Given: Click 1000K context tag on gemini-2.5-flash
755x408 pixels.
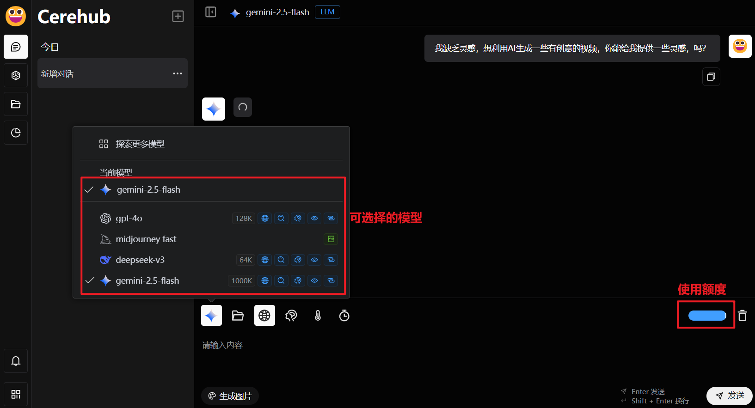Looking at the screenshot, I should [x=241, y=280].
